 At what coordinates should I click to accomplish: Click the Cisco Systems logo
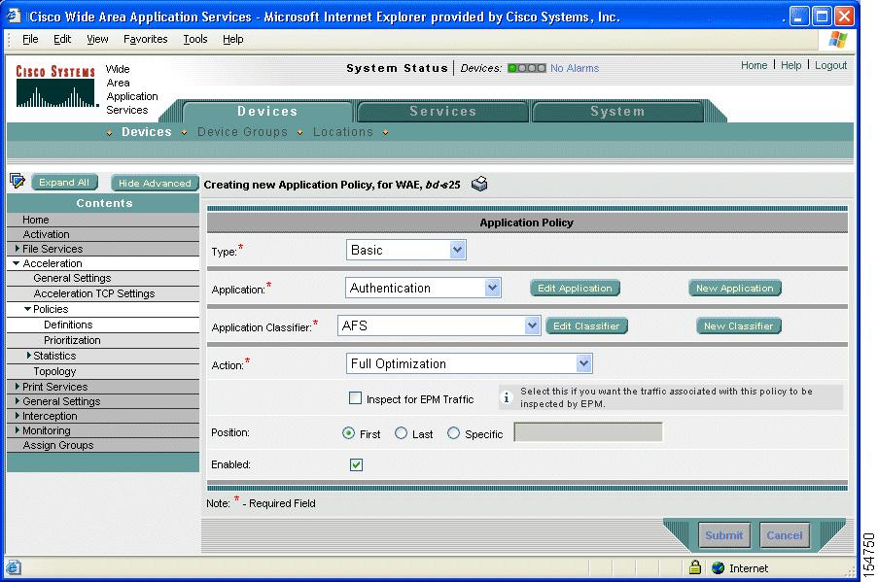(x=55, y=86)
